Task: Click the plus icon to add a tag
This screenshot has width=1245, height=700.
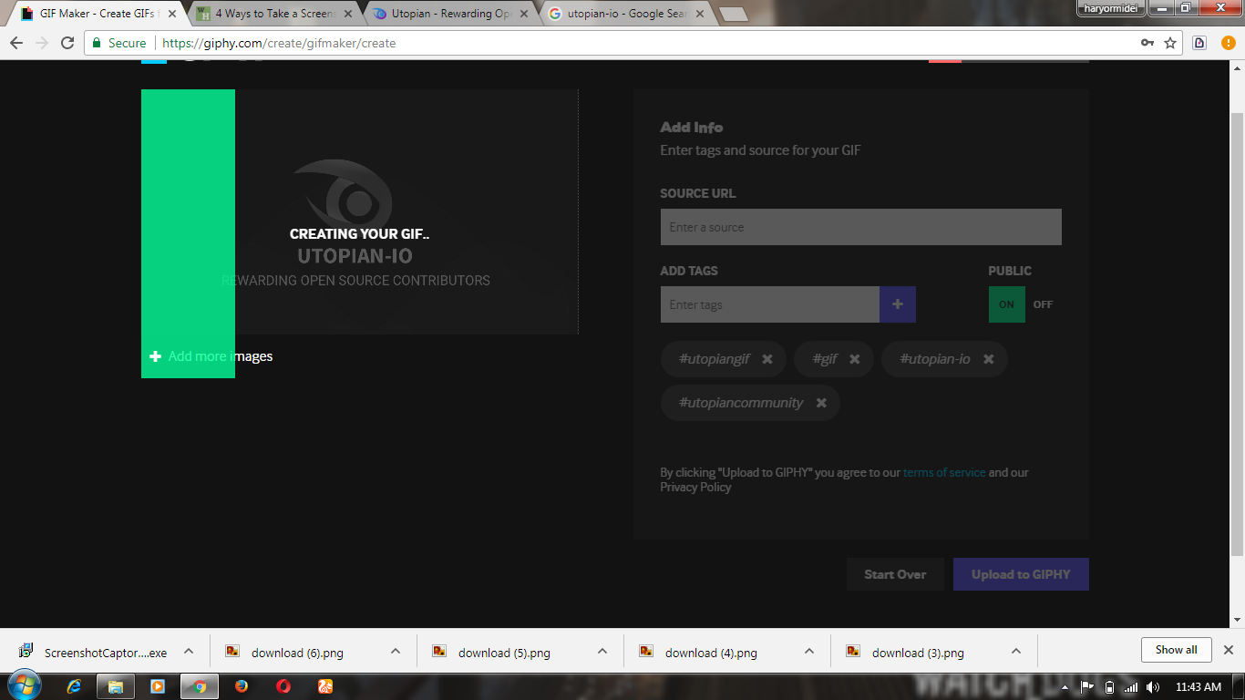Action: (x=898, y=304)
